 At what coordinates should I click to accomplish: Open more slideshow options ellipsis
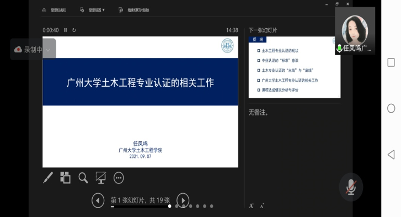tap(119, 178)
